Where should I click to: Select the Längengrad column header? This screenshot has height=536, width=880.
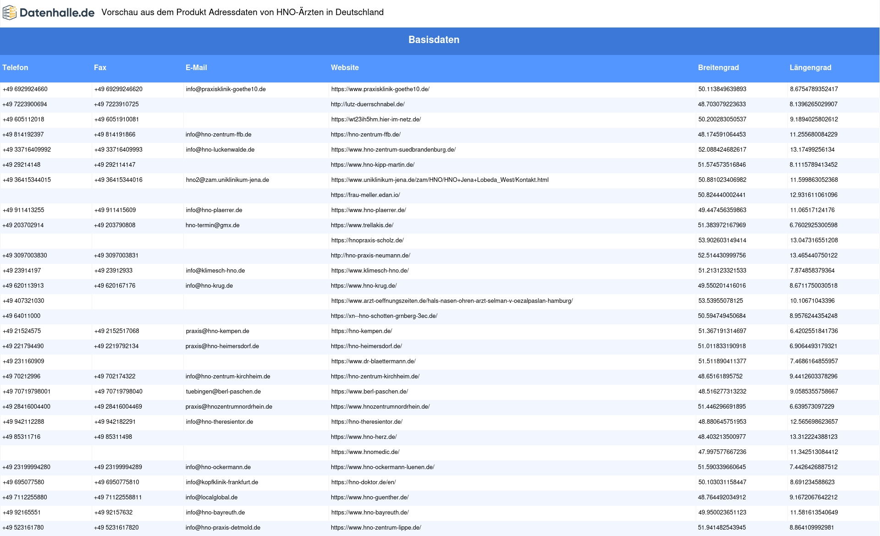coord(810,68)
